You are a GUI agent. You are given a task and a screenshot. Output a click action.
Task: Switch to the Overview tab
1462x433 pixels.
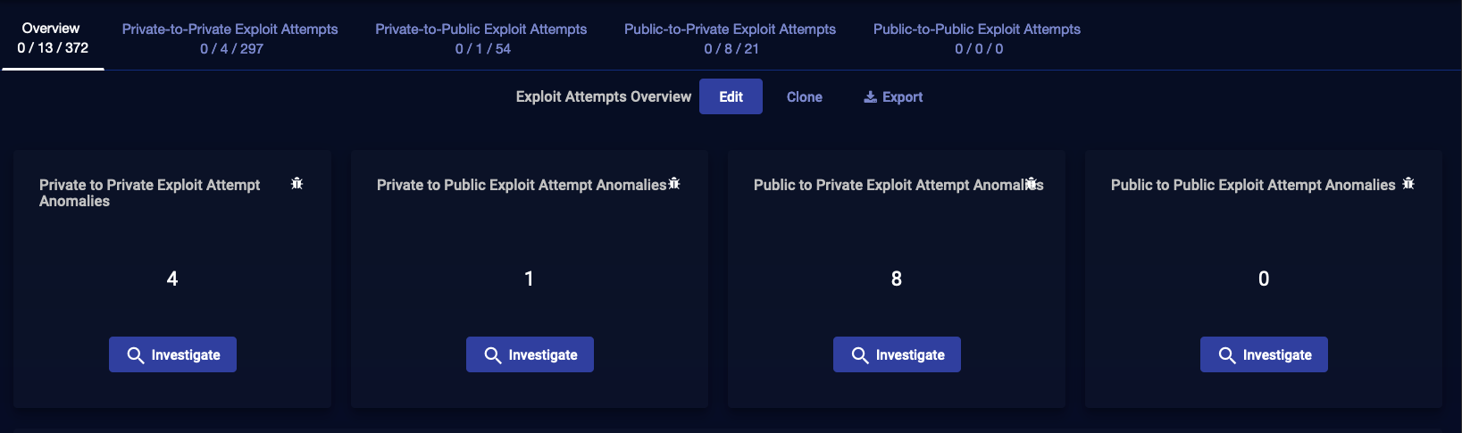coord(53,37)
